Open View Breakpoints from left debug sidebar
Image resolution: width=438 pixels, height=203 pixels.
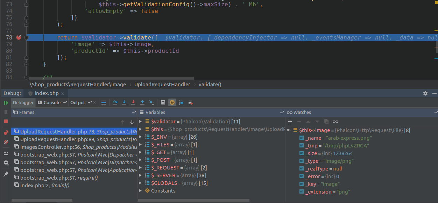pos(6,133)
